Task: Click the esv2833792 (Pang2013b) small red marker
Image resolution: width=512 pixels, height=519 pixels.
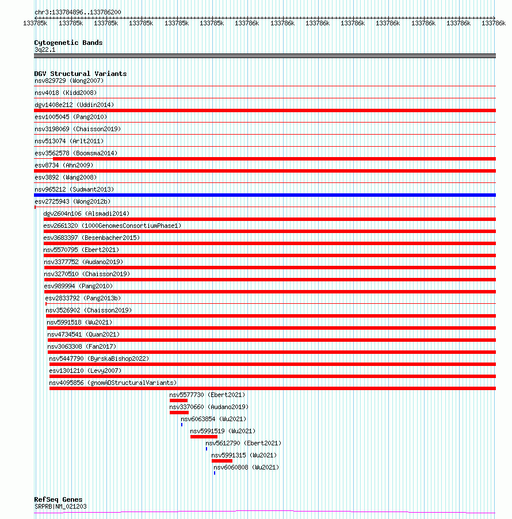Action: 46,304
